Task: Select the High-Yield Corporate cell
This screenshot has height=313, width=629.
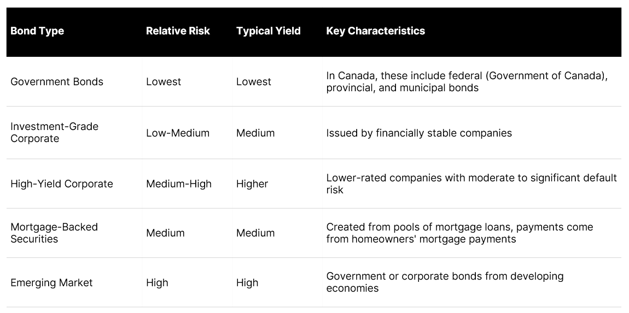Action: click(62, 184)
